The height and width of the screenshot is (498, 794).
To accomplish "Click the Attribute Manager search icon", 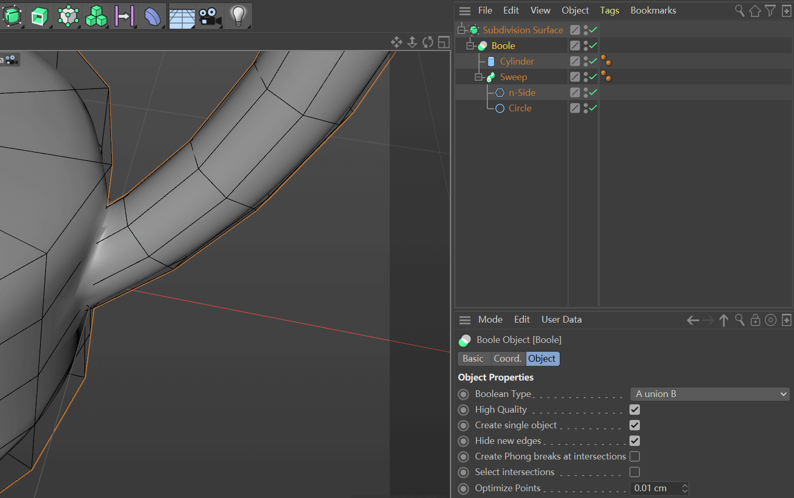I will [x=739, y=320].
